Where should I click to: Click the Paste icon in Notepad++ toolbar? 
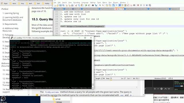(82, 5)
